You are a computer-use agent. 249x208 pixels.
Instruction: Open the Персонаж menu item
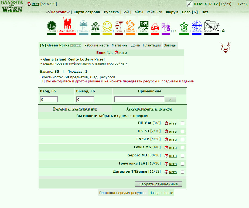pyautogui.click(x=60, y=12)
